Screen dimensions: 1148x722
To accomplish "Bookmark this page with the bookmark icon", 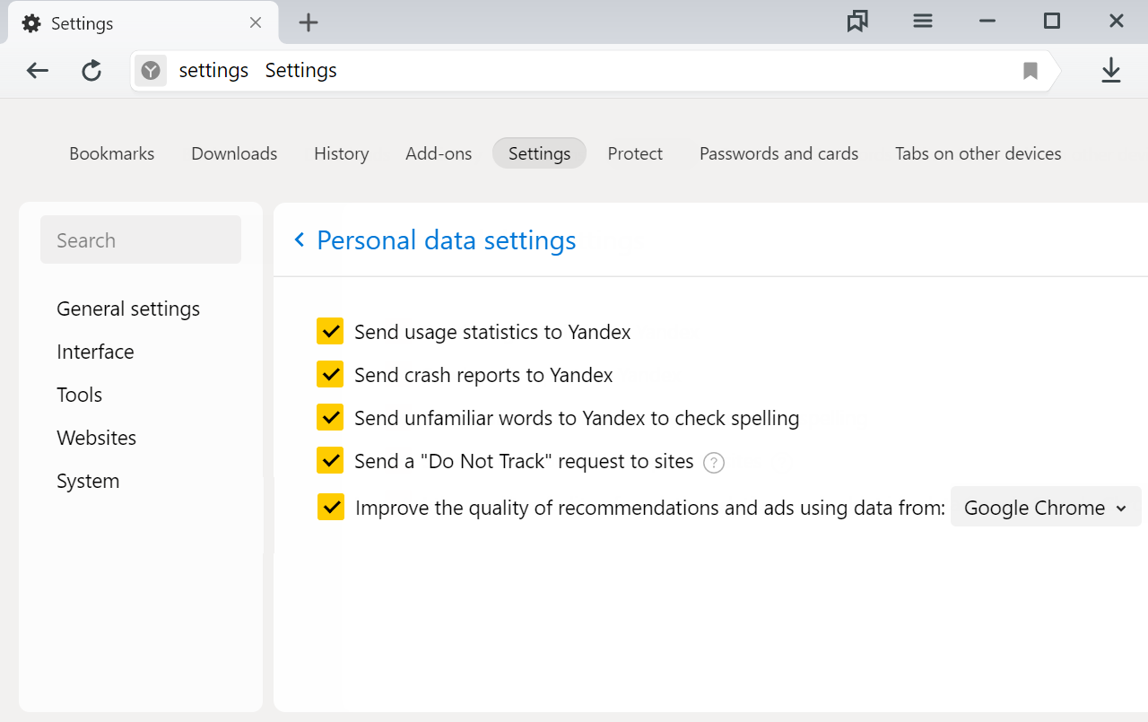I will [x=1031, y=71].
